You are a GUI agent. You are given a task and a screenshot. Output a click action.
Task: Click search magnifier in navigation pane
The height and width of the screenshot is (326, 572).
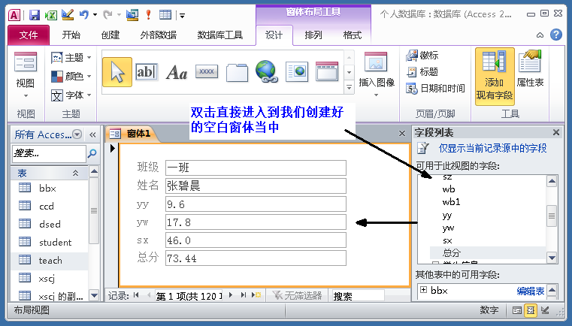coord(92,153)
